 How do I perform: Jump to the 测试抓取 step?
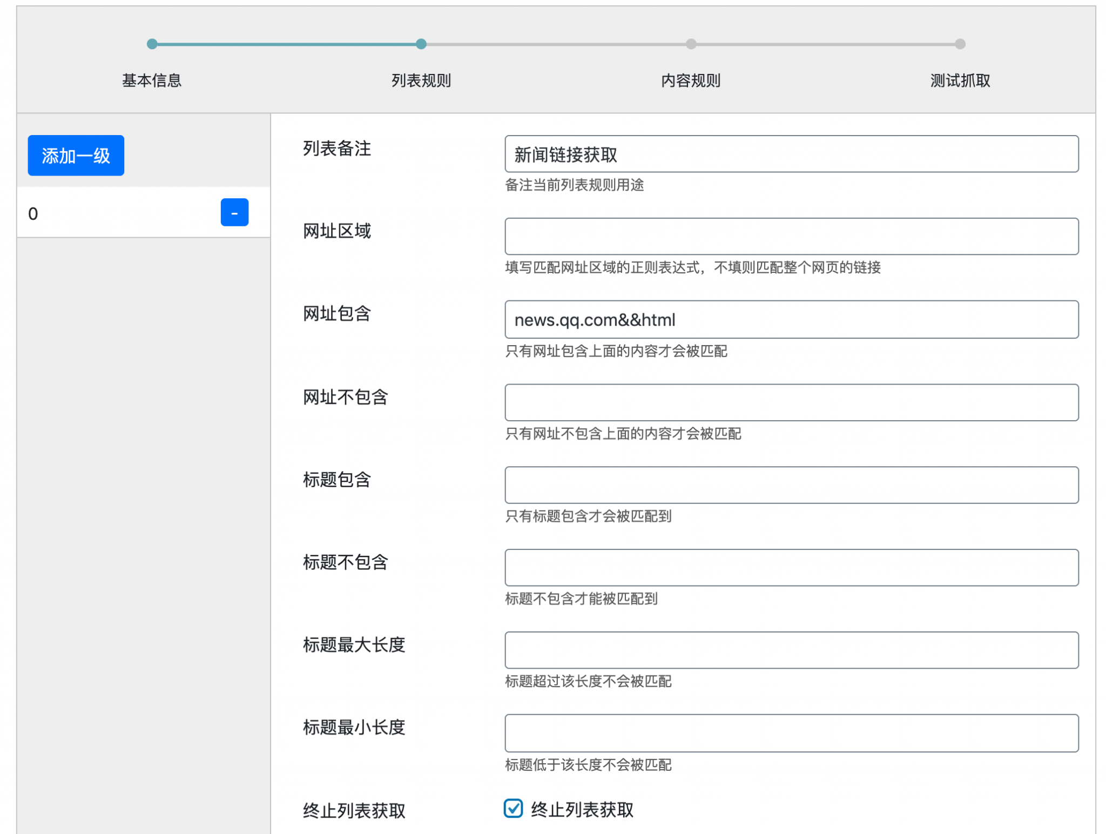pos(960,80)
